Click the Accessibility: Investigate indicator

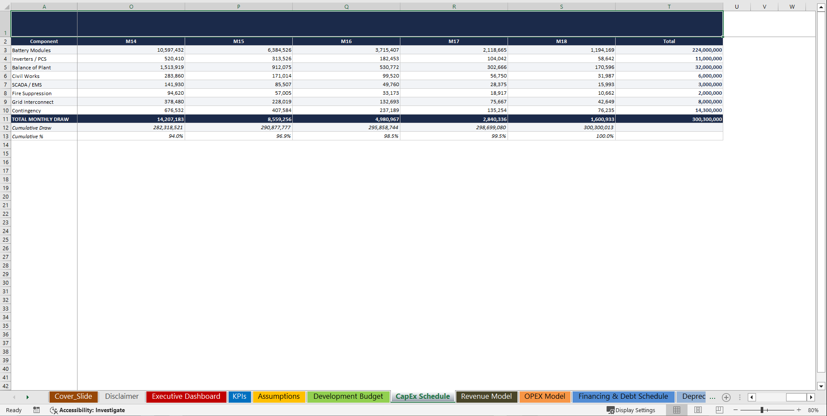[87, 410]
